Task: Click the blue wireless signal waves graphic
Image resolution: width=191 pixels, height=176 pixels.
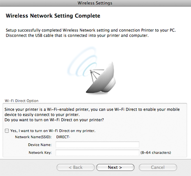Action: click(x=83, y=62)
